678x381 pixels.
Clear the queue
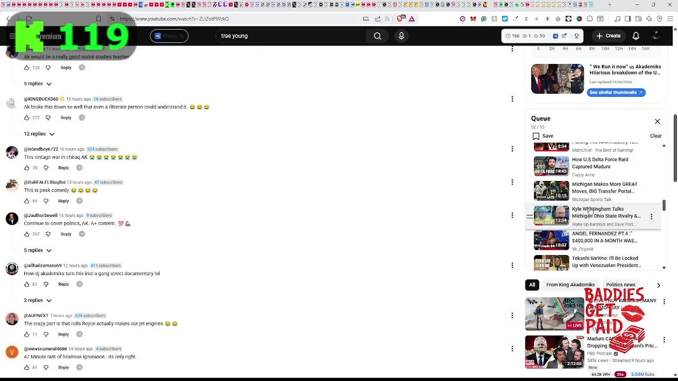click(x=656, y=136)
